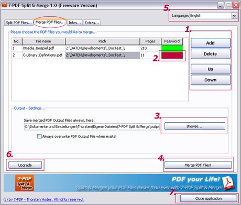
Task: Click the Upgrade button
Action: coord(25,165)
